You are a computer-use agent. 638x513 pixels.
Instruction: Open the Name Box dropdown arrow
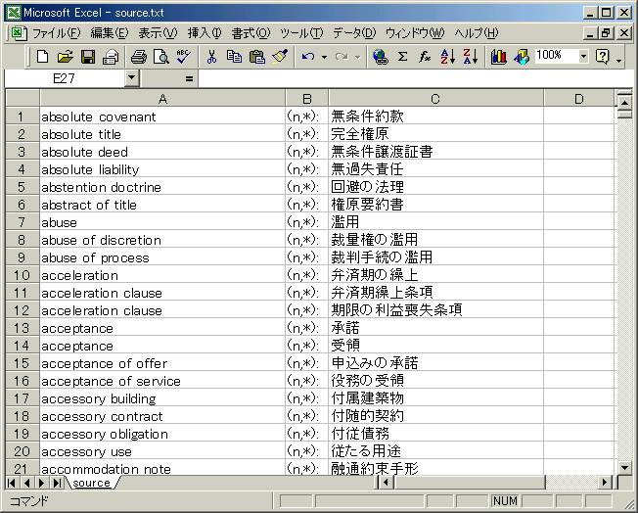(132, 77)
